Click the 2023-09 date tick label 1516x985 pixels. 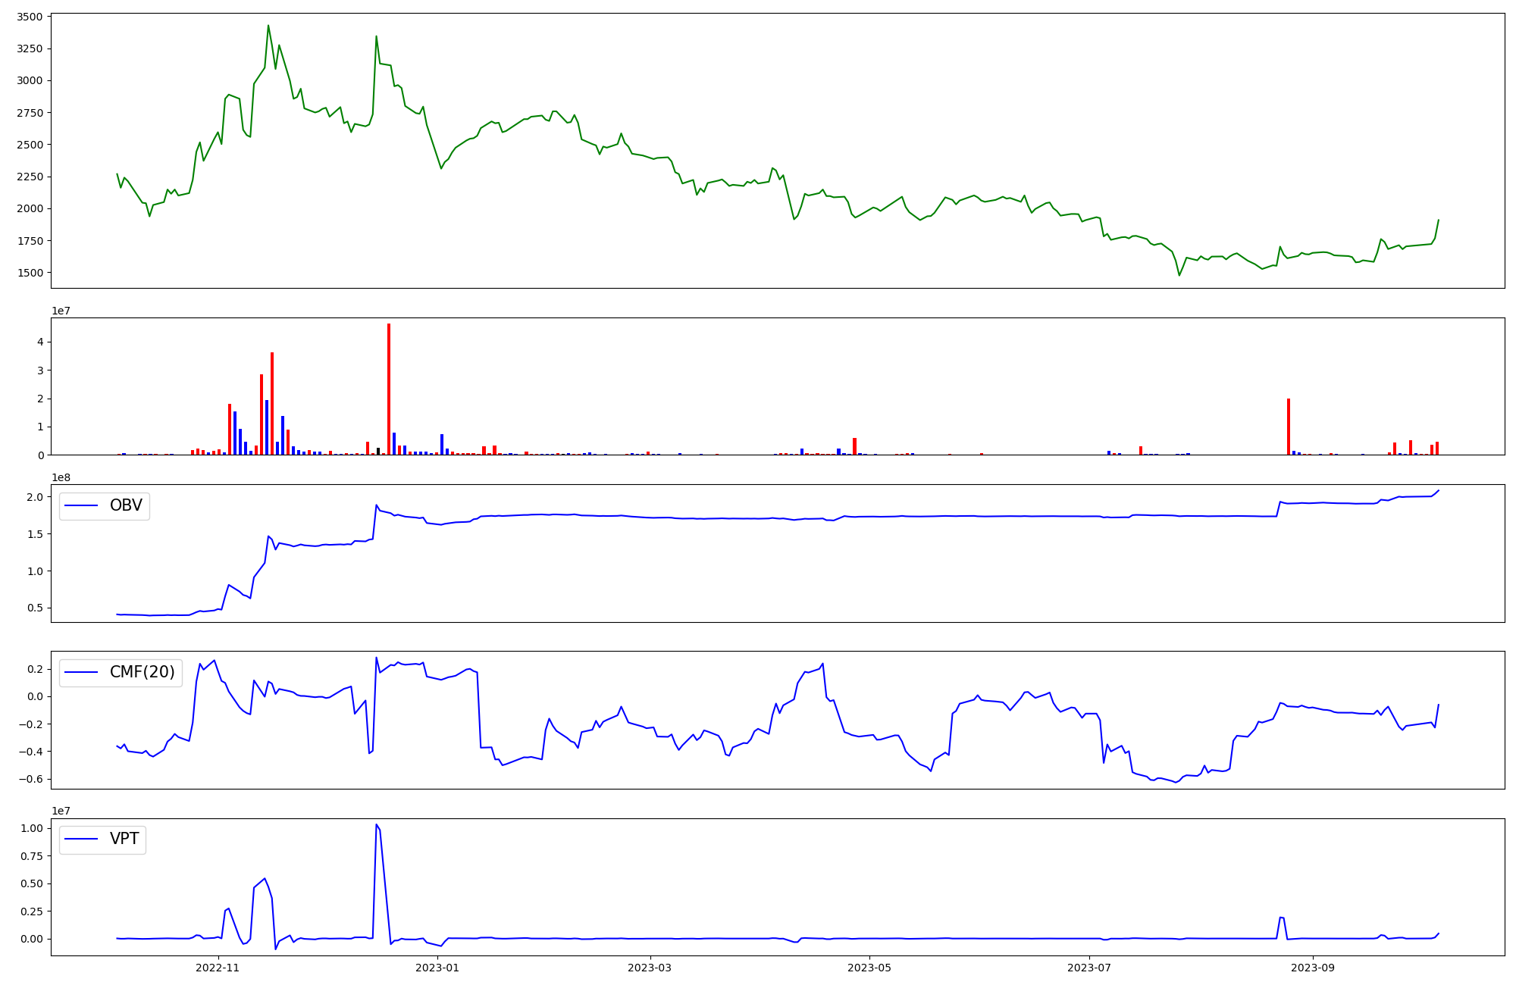pyautogui.click(x=1311, y=968)
